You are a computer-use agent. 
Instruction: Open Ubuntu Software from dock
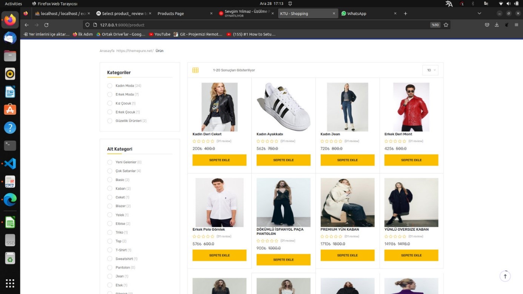pos(10,110)
